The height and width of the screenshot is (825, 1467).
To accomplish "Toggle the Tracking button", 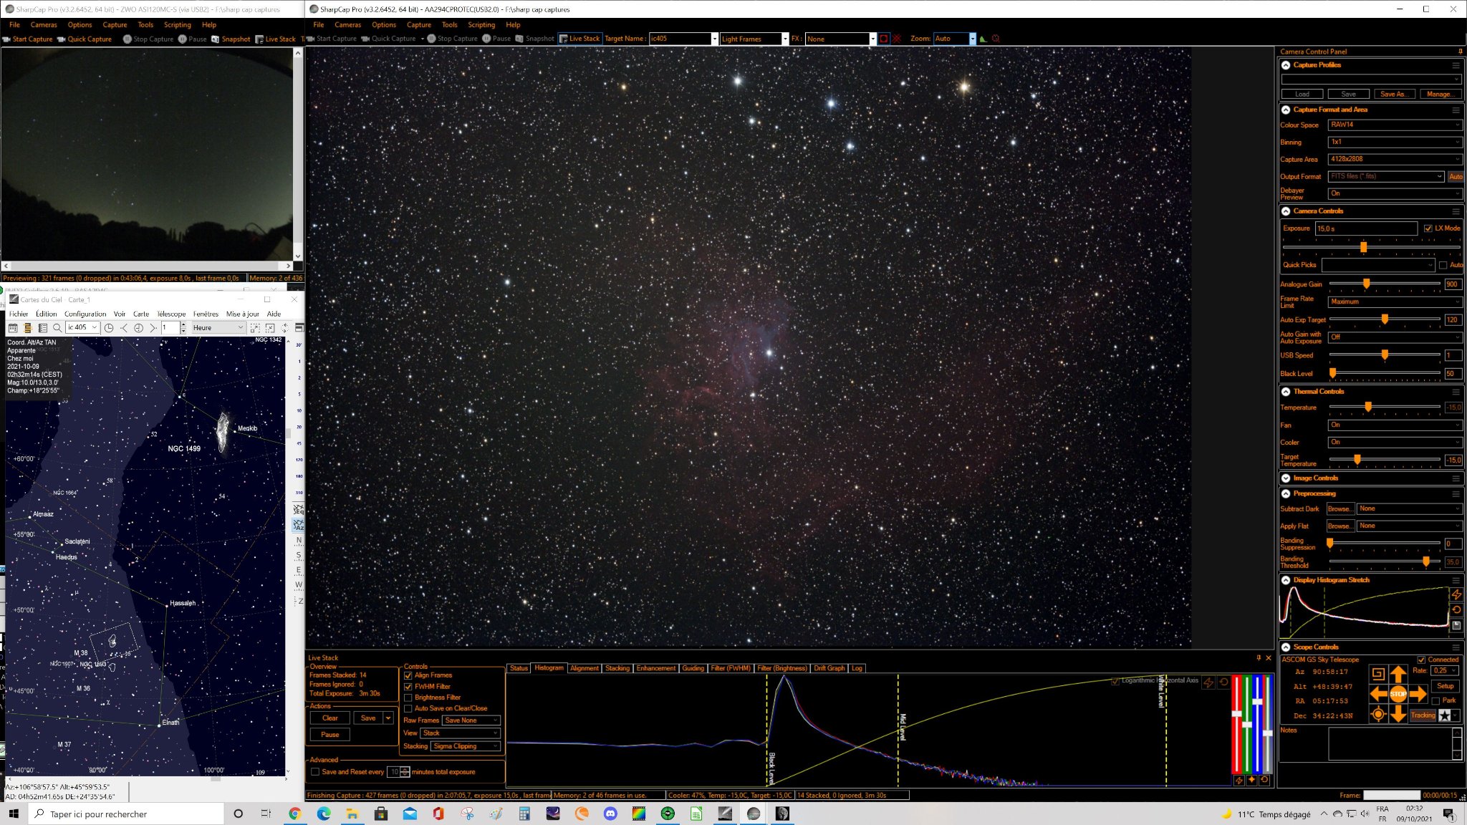I will point(1423,715).
